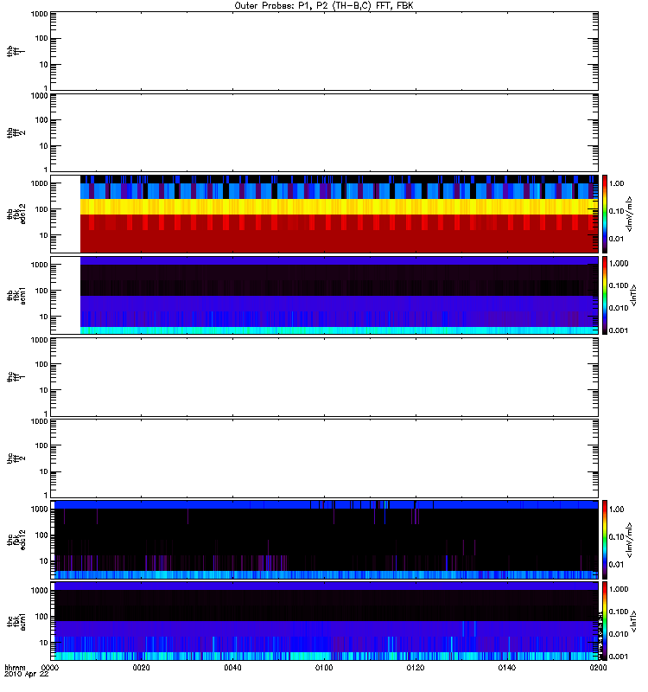Screen dimensions: 648x692
Task: Click the dark red band in thb fbk edc12 spectrogram
Action: [339, 241]
